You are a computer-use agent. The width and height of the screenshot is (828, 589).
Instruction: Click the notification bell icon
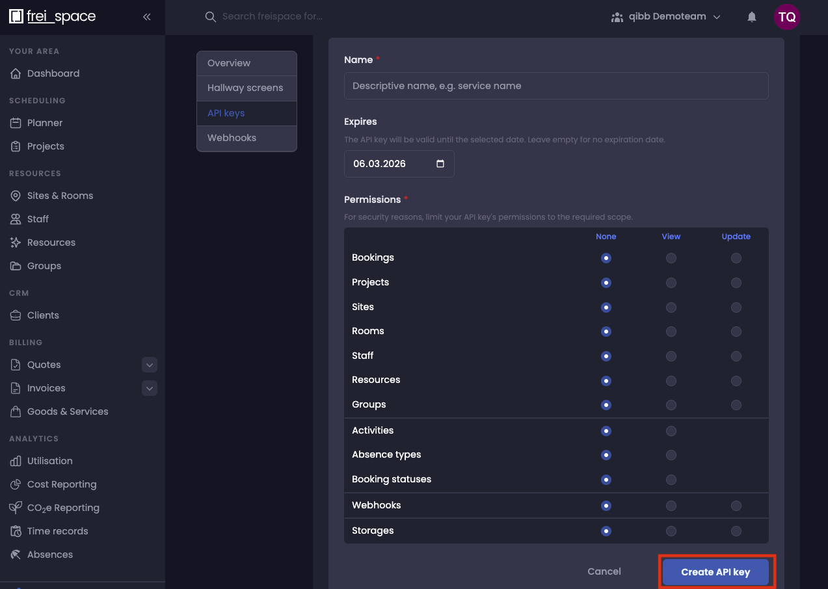tap(752, 17)
